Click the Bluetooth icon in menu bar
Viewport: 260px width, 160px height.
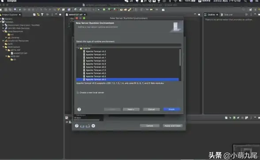click(170, 1)
